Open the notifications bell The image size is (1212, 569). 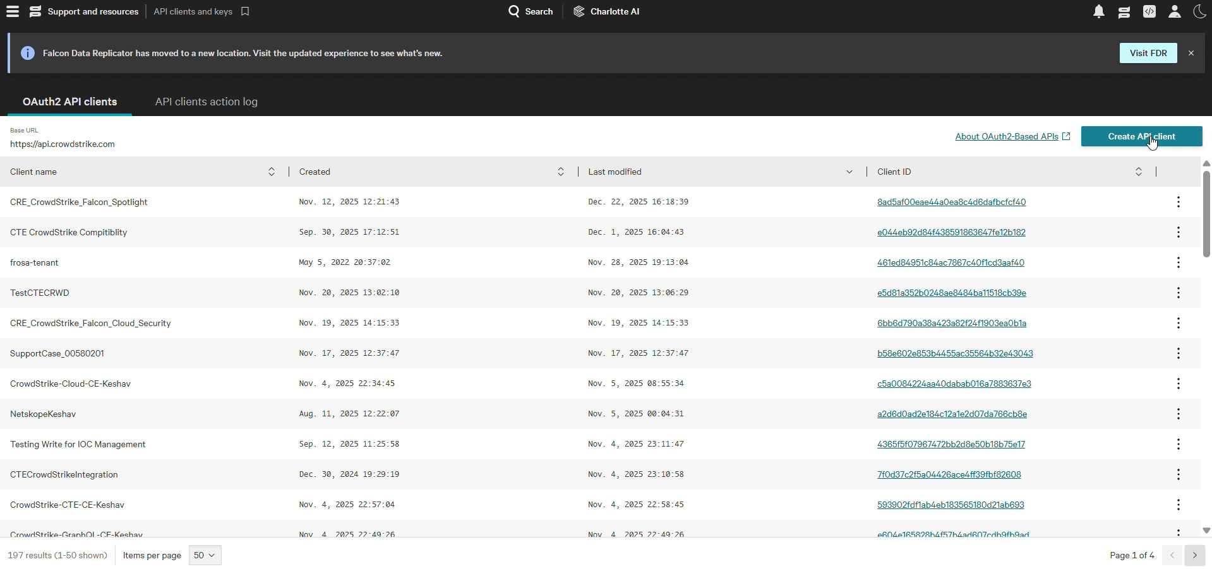tap(1099, 11)
